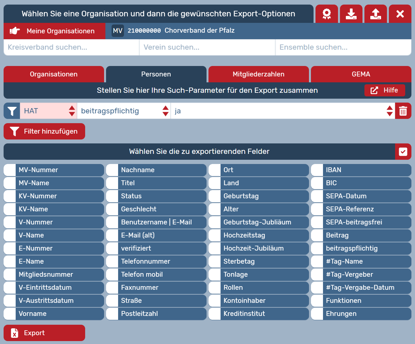Close the export dialog with X icon

point(400,14)
